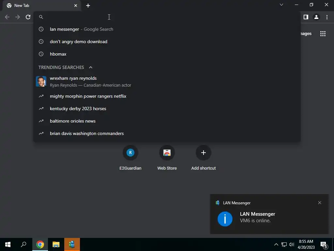The width and height of the screenshot is (334, 251).
Task: Select 'wrexham ryan reynolds' trending search
Action: 167,81
